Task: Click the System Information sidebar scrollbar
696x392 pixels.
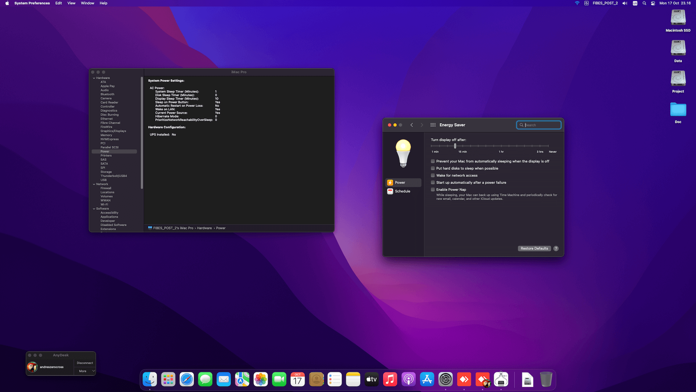Action: (142, 132)
